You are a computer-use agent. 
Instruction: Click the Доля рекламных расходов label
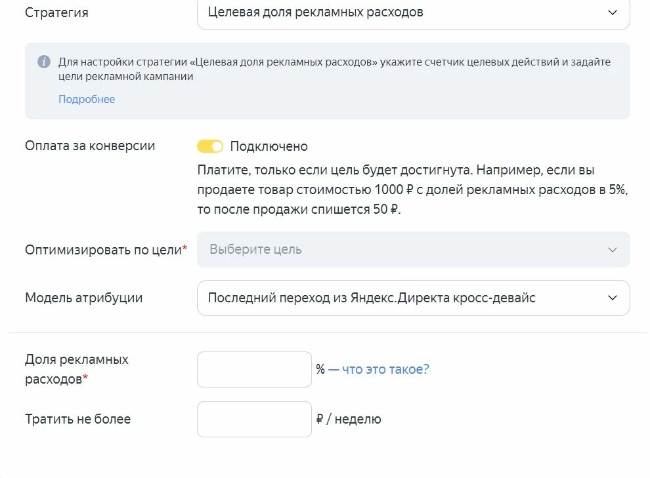coord(77,369)
